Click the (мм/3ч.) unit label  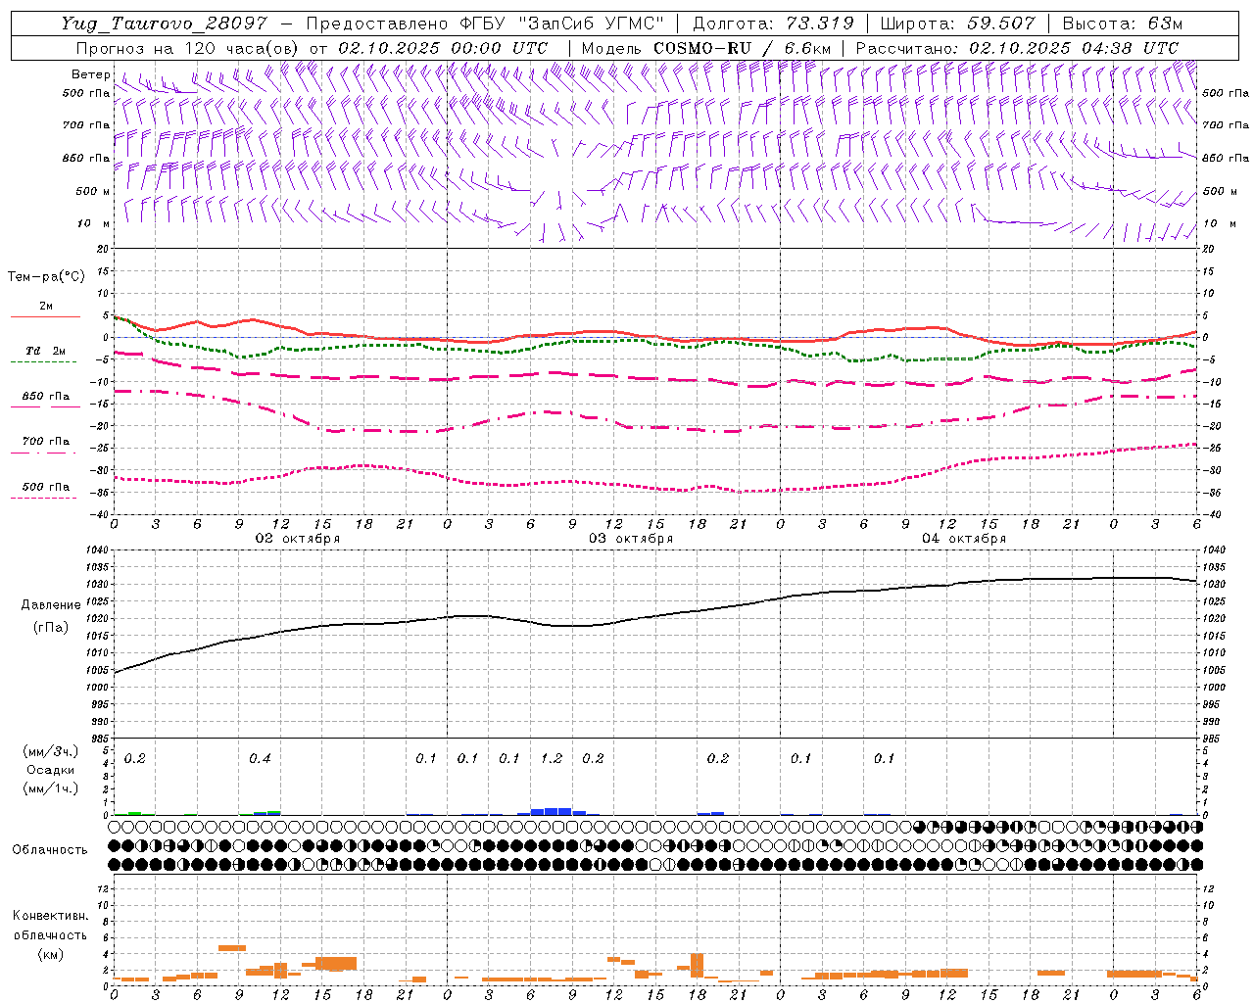(x=49, y=751)
